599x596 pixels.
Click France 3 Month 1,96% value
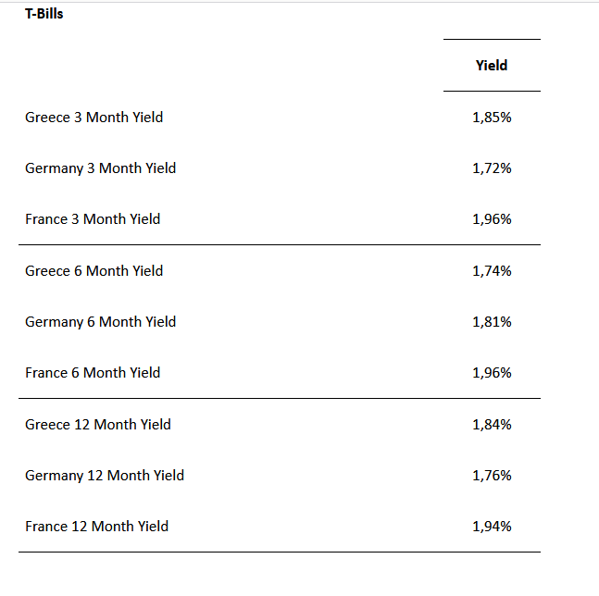[x=492, y=219]
